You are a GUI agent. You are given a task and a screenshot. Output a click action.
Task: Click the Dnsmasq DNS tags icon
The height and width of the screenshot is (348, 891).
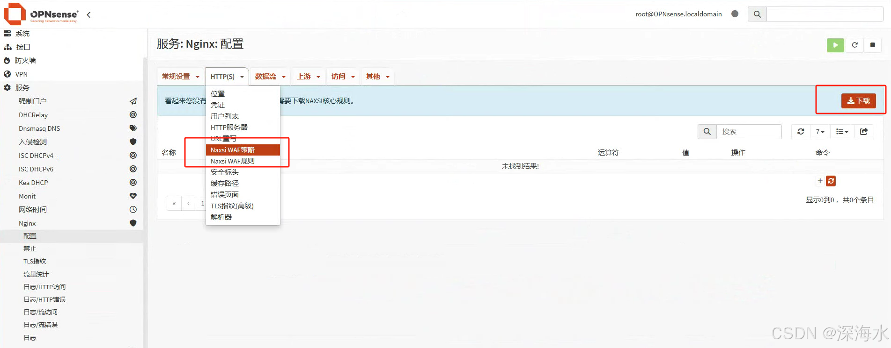coord(133,128)
